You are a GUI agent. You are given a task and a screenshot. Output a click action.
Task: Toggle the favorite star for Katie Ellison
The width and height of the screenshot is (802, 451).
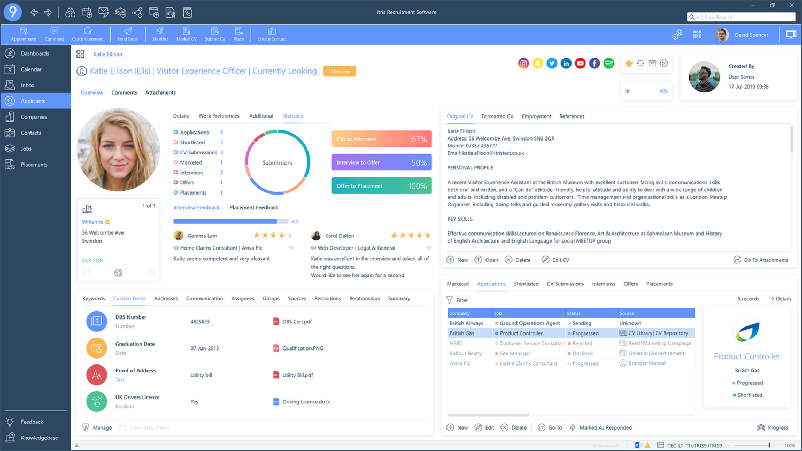pyautogui.click(x=629, y=63)
